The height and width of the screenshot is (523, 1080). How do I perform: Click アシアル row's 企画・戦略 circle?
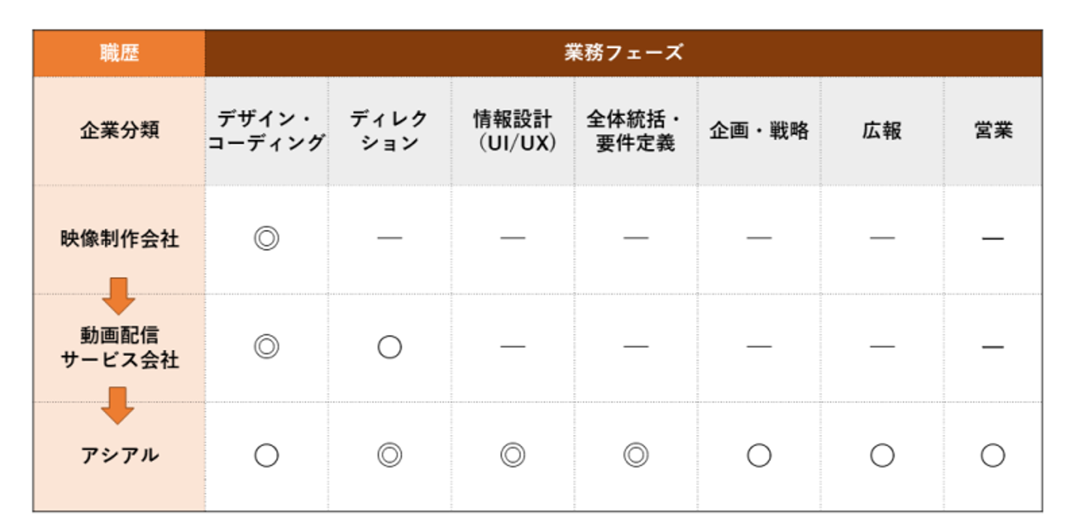[x=759, y=455]
